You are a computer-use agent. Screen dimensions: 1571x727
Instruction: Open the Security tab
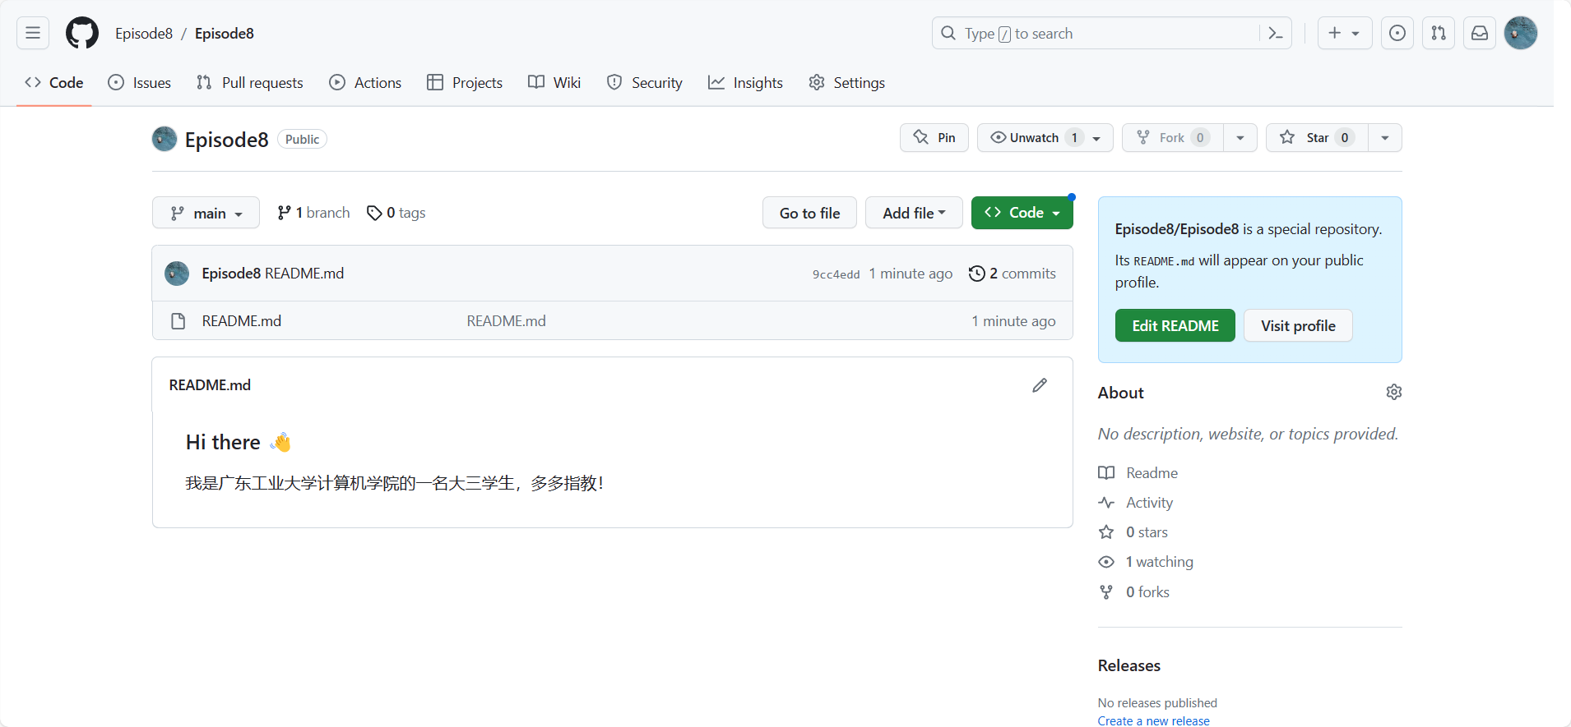645,82
